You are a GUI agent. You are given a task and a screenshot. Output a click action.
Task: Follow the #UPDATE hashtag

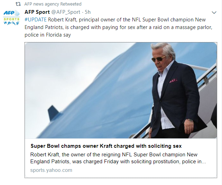click(35, 19)
